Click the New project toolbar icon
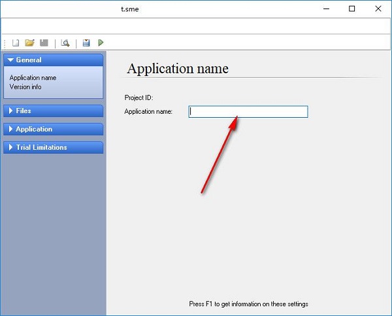Screen dimensions: 392x316 pyautogui.click(x=16, y=43)
